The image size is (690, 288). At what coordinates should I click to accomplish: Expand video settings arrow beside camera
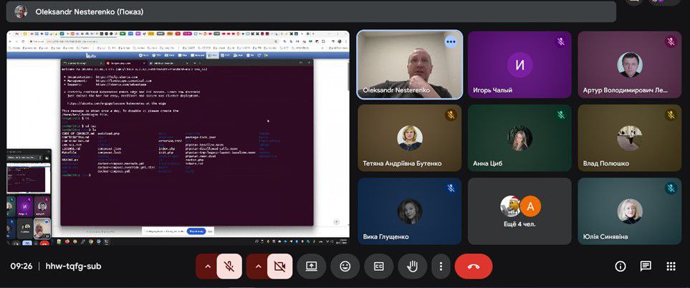[257, 266]
